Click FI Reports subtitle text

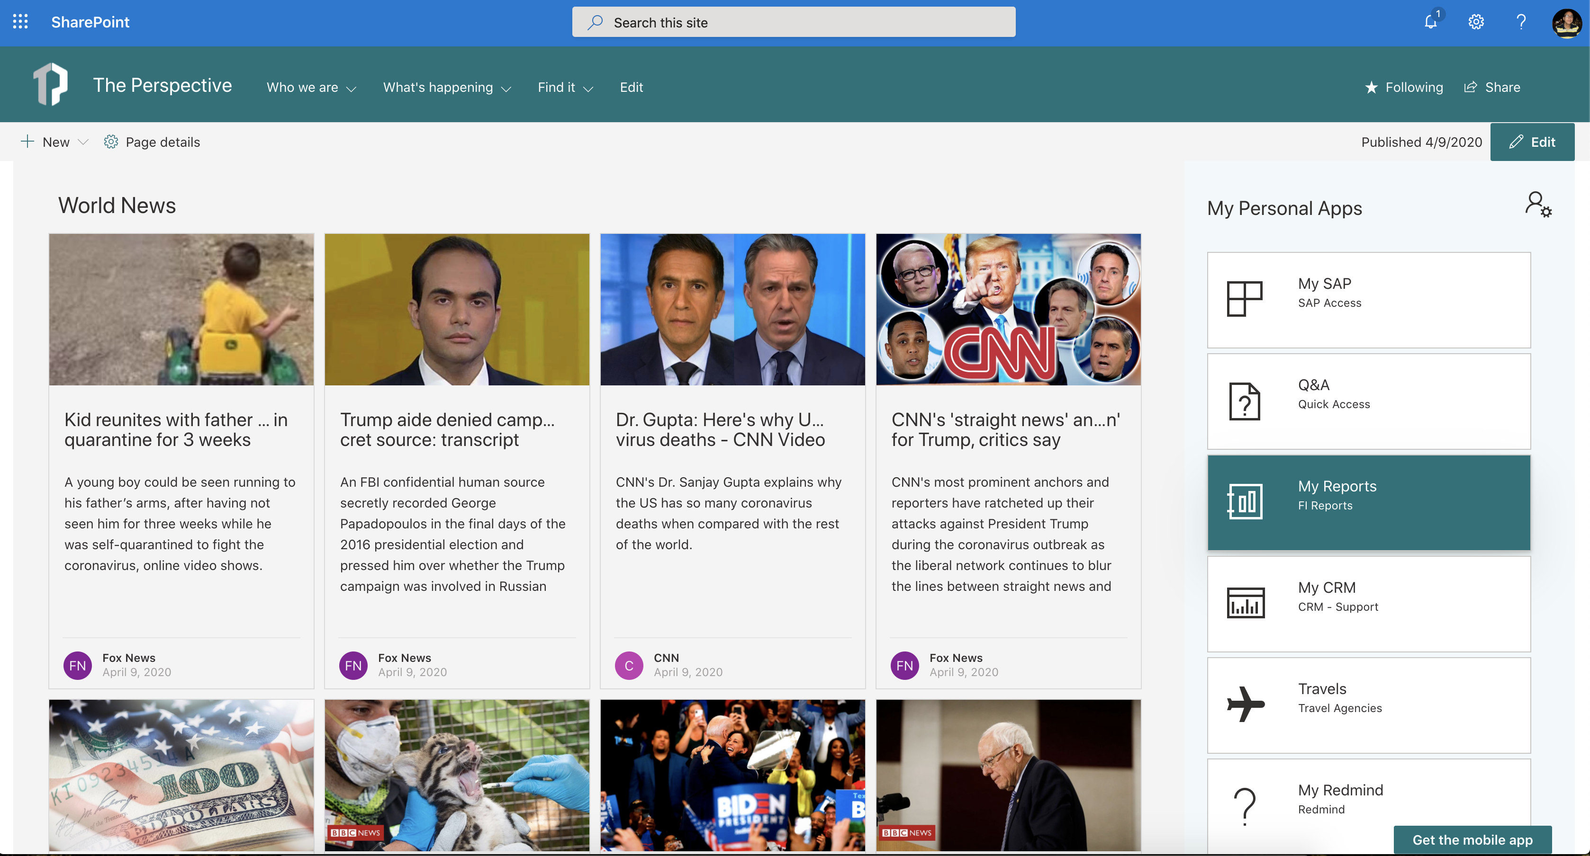pos(1325,506)
